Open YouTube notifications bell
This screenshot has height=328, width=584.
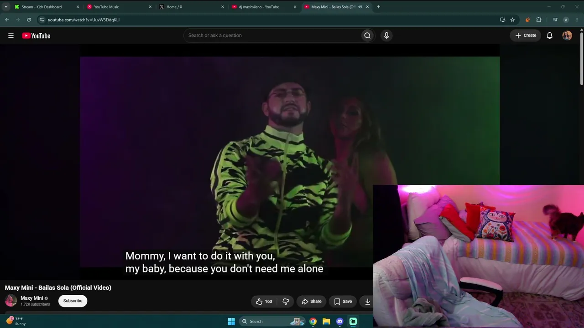coord(550,36)
